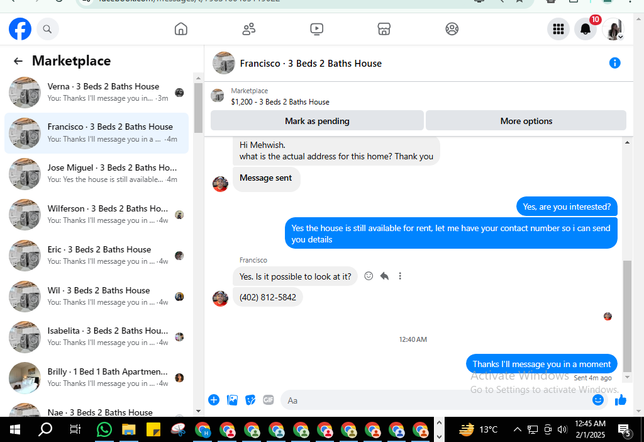
Task: Open the Windows Start menu
Action: [x=15, y=430]
